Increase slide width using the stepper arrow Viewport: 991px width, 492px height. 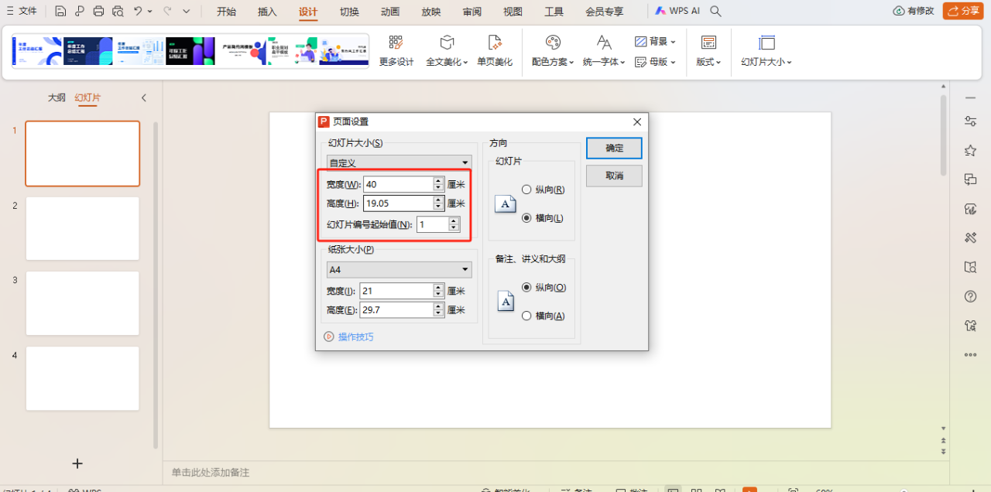coord(437,179)
